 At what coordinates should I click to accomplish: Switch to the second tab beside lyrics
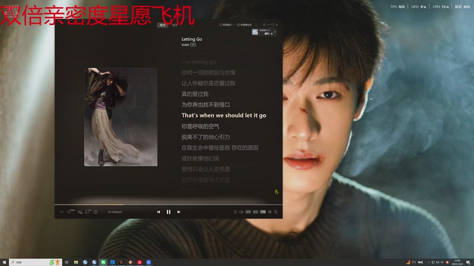pyautogui.click(x=175, y=25)
